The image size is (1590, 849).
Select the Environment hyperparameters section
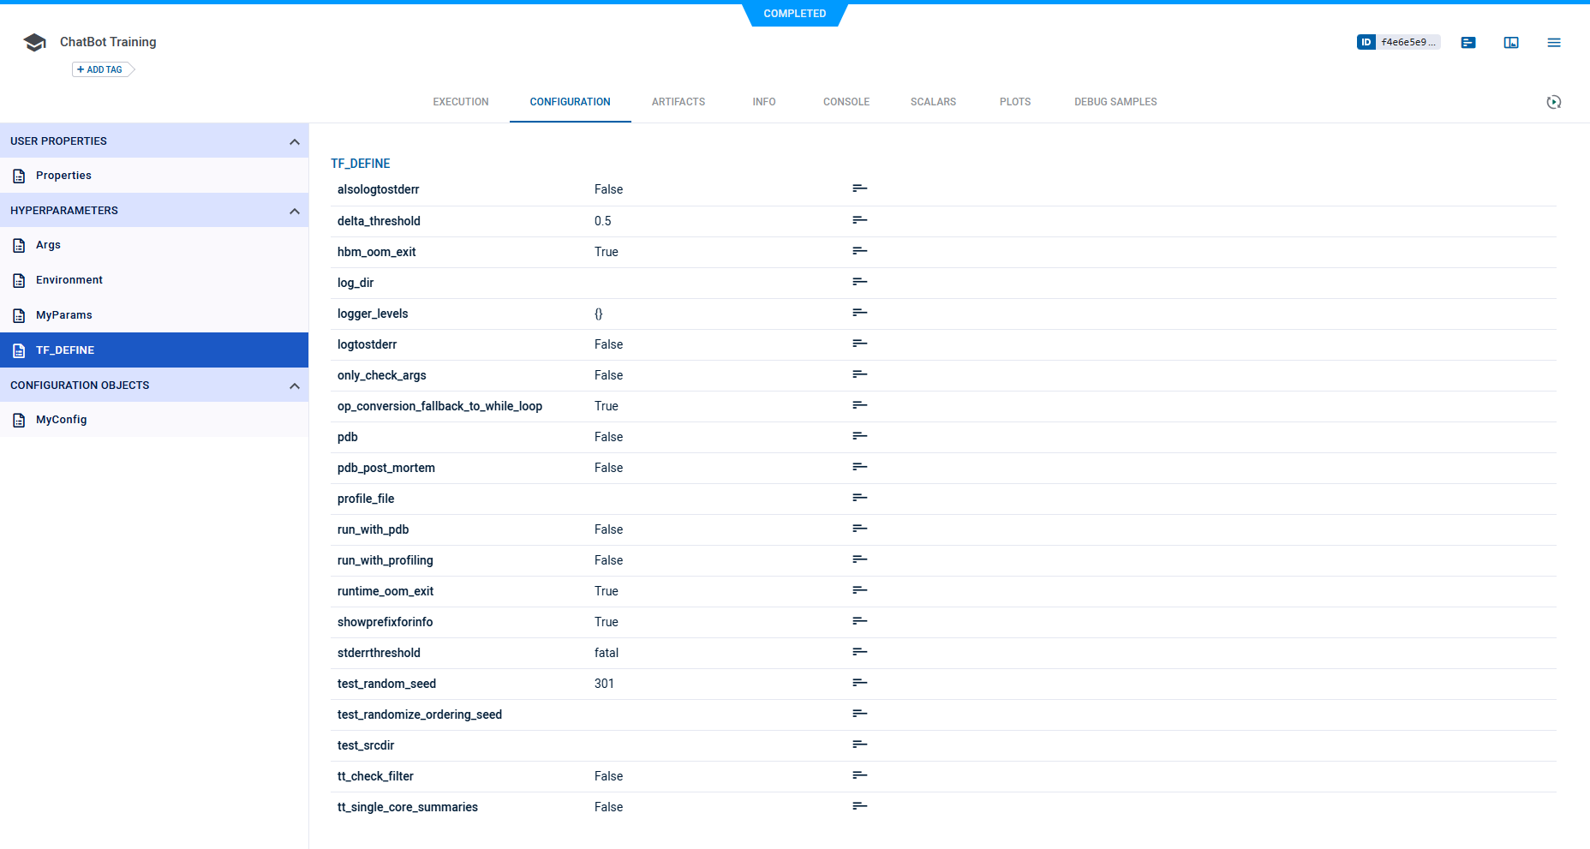pyautogui.click(x=69, y=280)
